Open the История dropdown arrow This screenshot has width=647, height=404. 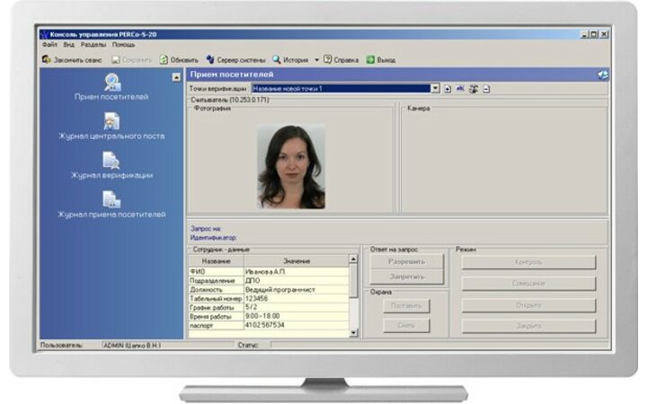316,59
